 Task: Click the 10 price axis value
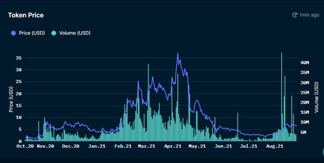(x=19, y=117)
